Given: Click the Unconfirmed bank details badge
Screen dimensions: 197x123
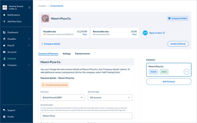Looking at the screenshot, I should tap(55, 85).
